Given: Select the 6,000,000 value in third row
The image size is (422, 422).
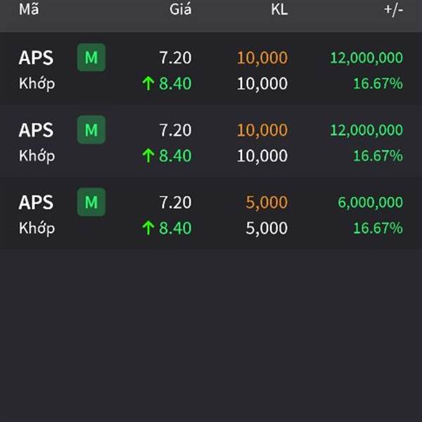Looking at the screenshot, I should [x=371, y=203].
